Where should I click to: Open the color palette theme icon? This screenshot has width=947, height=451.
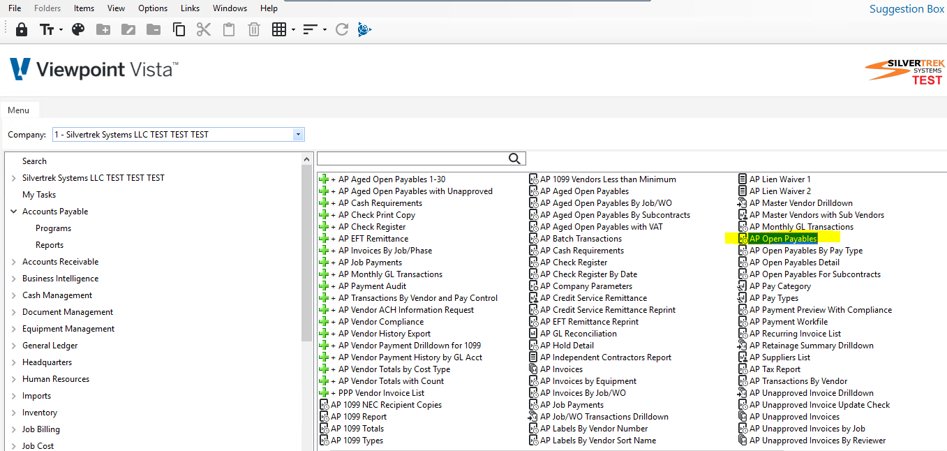pos(78,29)
